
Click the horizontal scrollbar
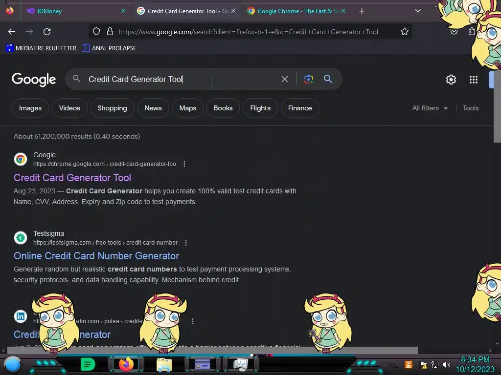[x=212, y=350]
